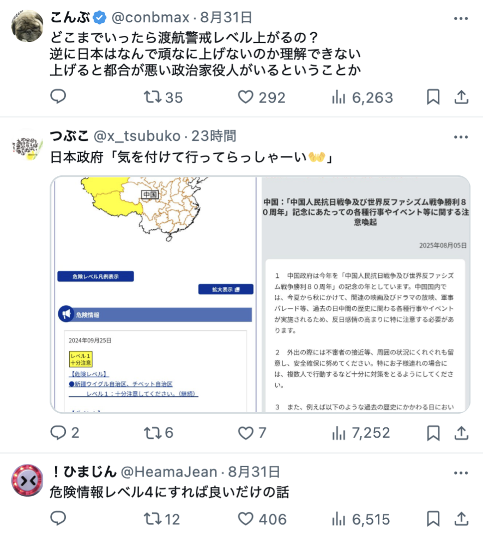The width and height of the screenshot is (483, 536).
Task: Open the 中国 80周年 注意喚起 notice image
Action: point(366,294)
